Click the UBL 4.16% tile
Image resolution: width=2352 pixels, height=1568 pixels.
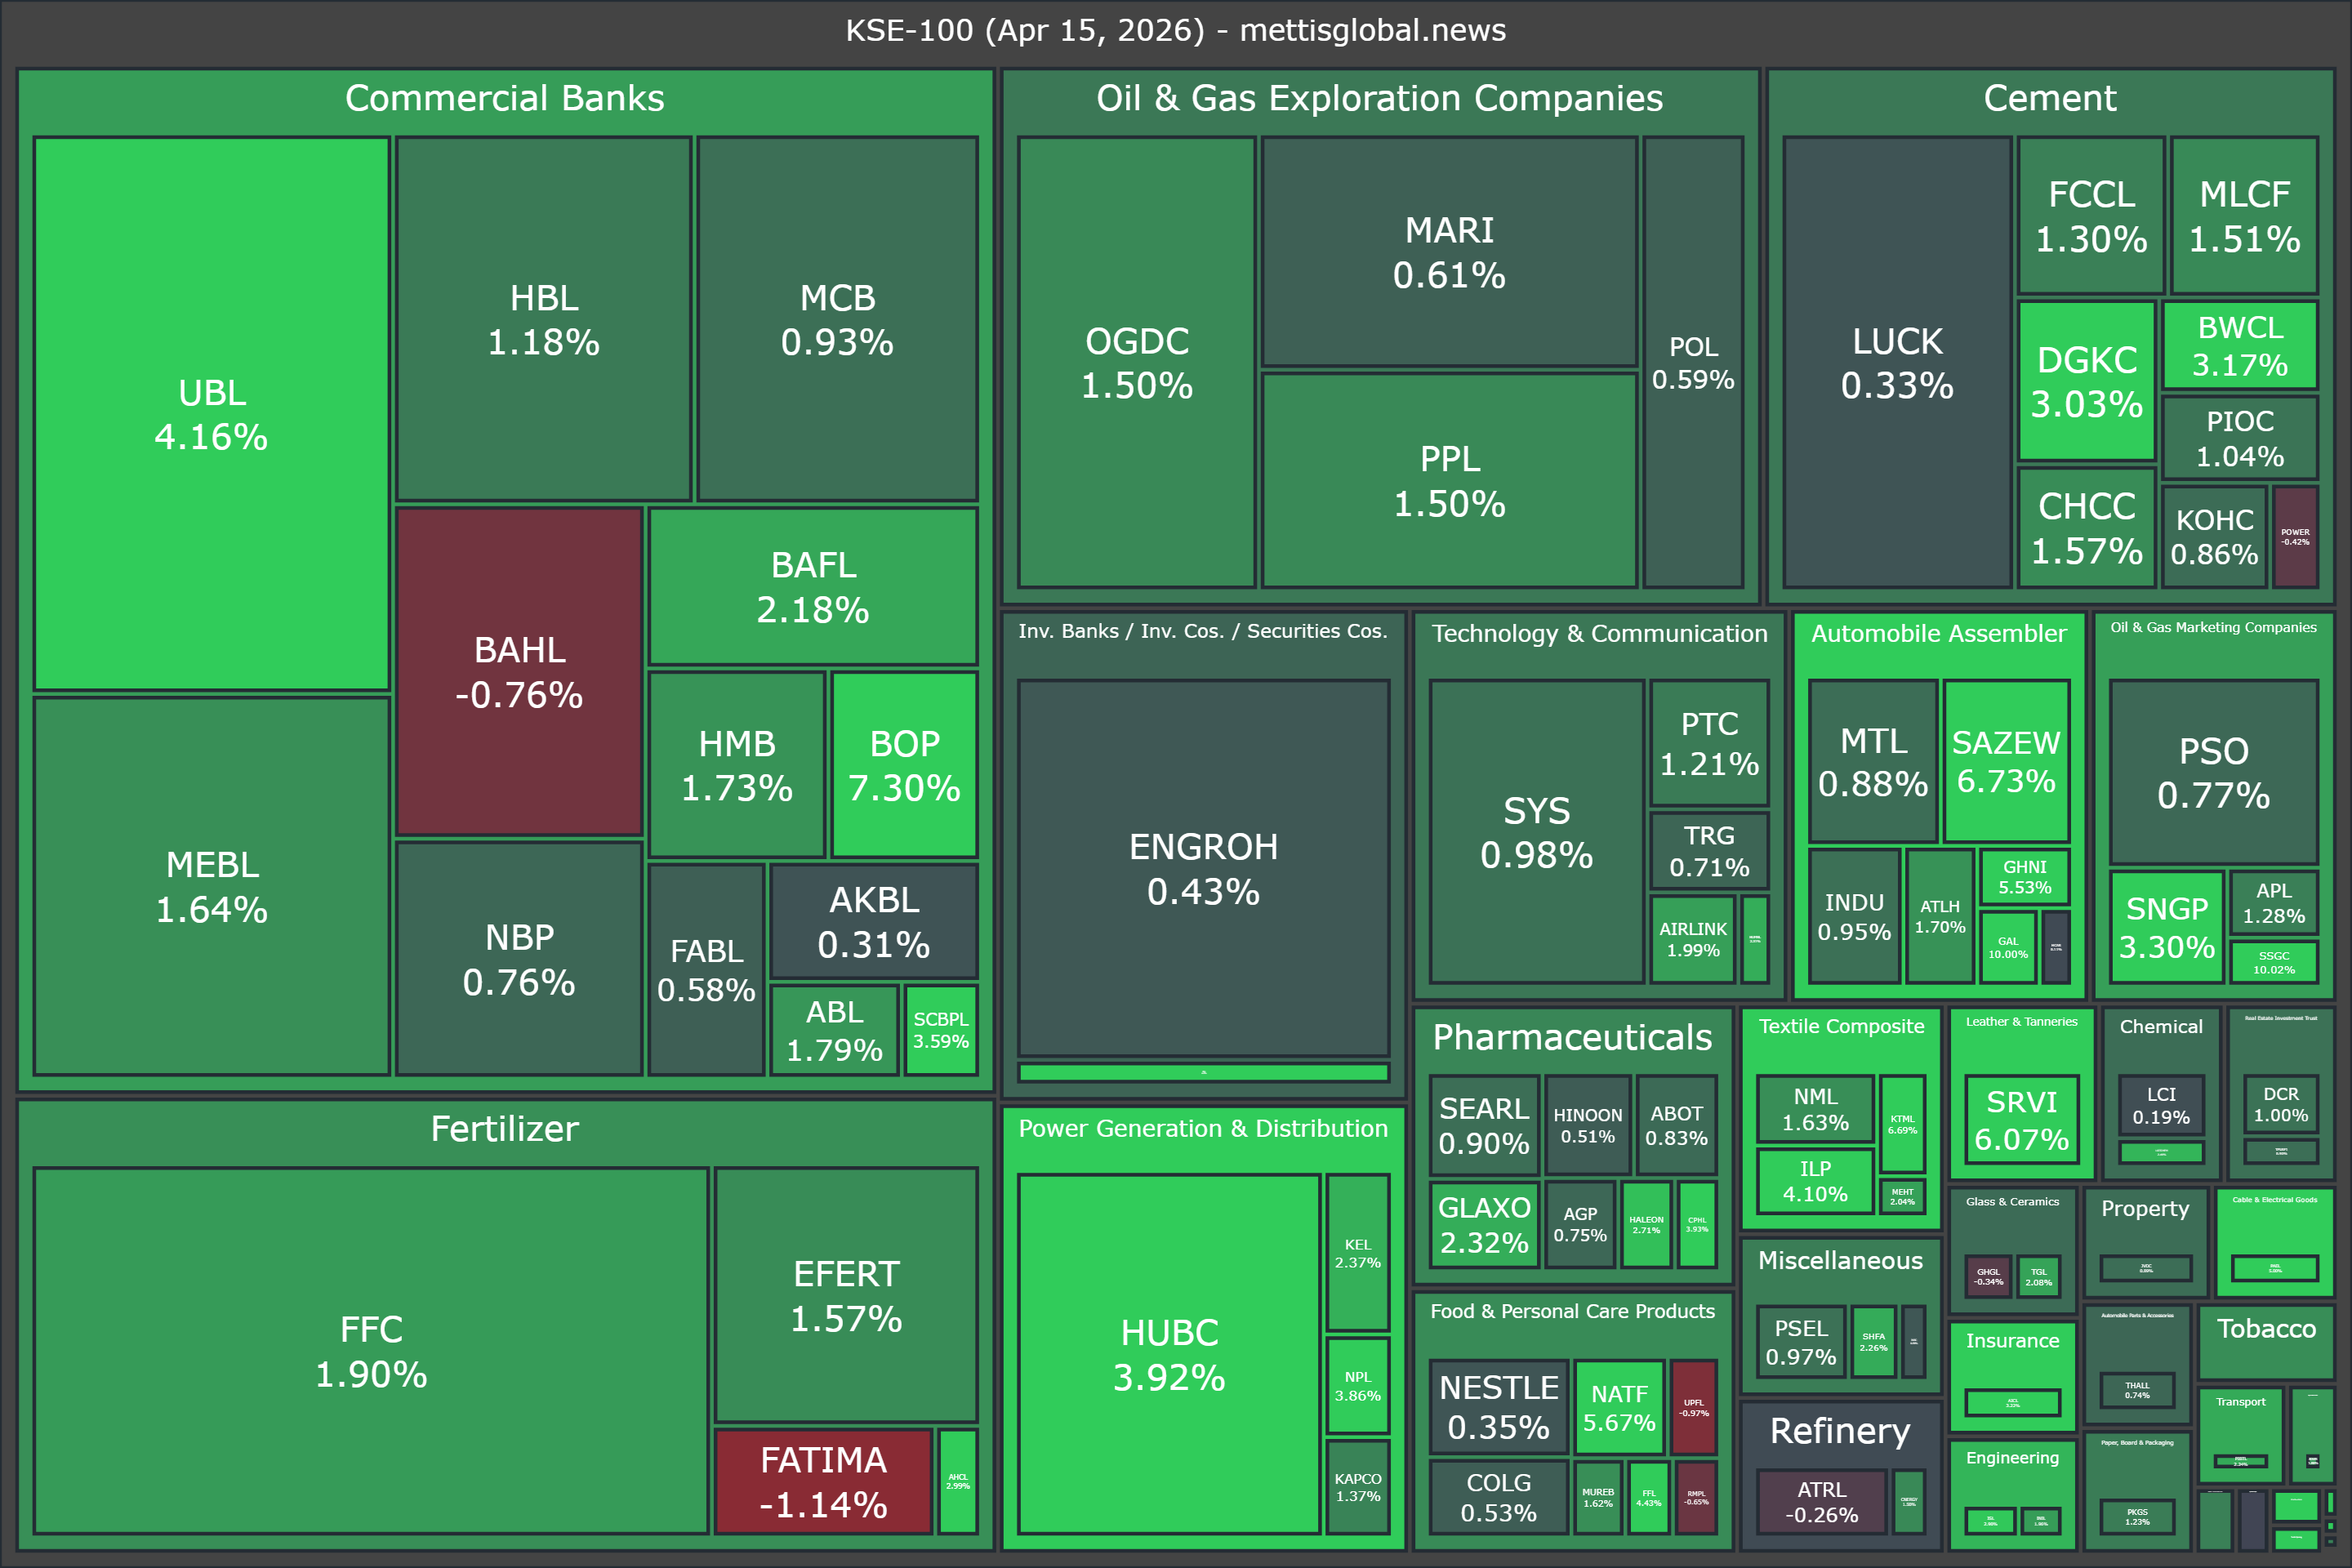tap(211, 414)
